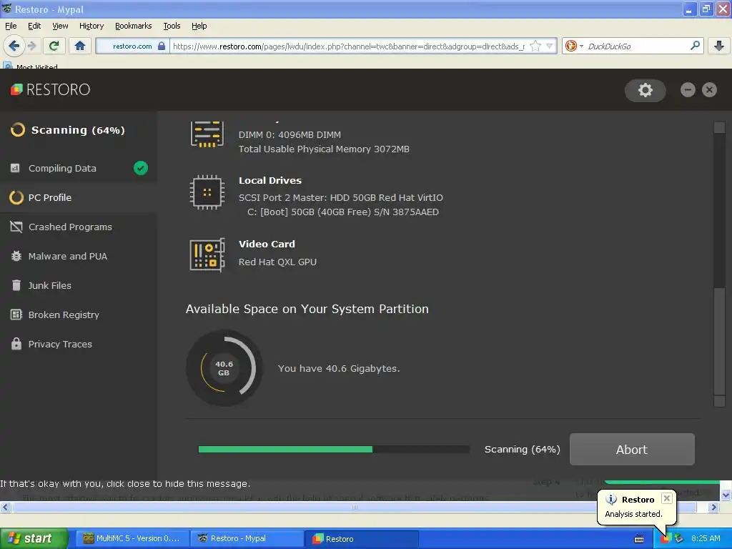Click PC Profile spinner icon
This screenshot has width=732, height=549.
point(16,197)
